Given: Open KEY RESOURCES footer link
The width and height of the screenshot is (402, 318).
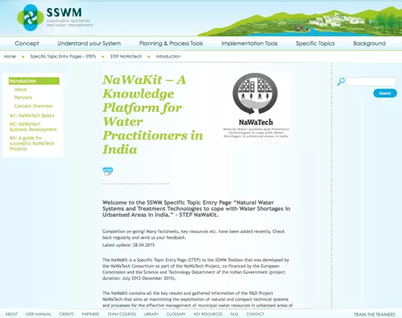Looking at the screenshot, I should [208, 314].
